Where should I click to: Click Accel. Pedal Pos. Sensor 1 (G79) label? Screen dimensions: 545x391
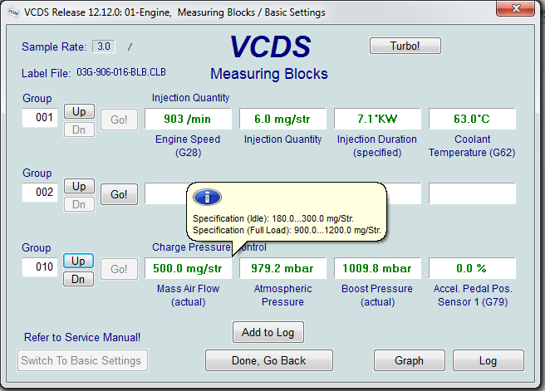[x=473, y=296]
